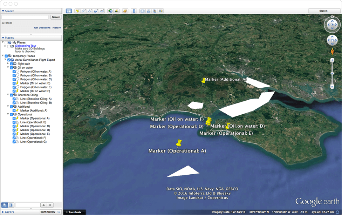Collapse the Oil on water folder

(x=8, y=67)
